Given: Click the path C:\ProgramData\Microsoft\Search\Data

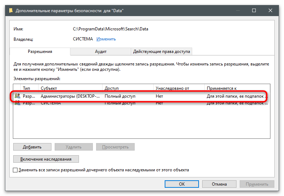Looking at the screenshot, I should pos(110,29).
